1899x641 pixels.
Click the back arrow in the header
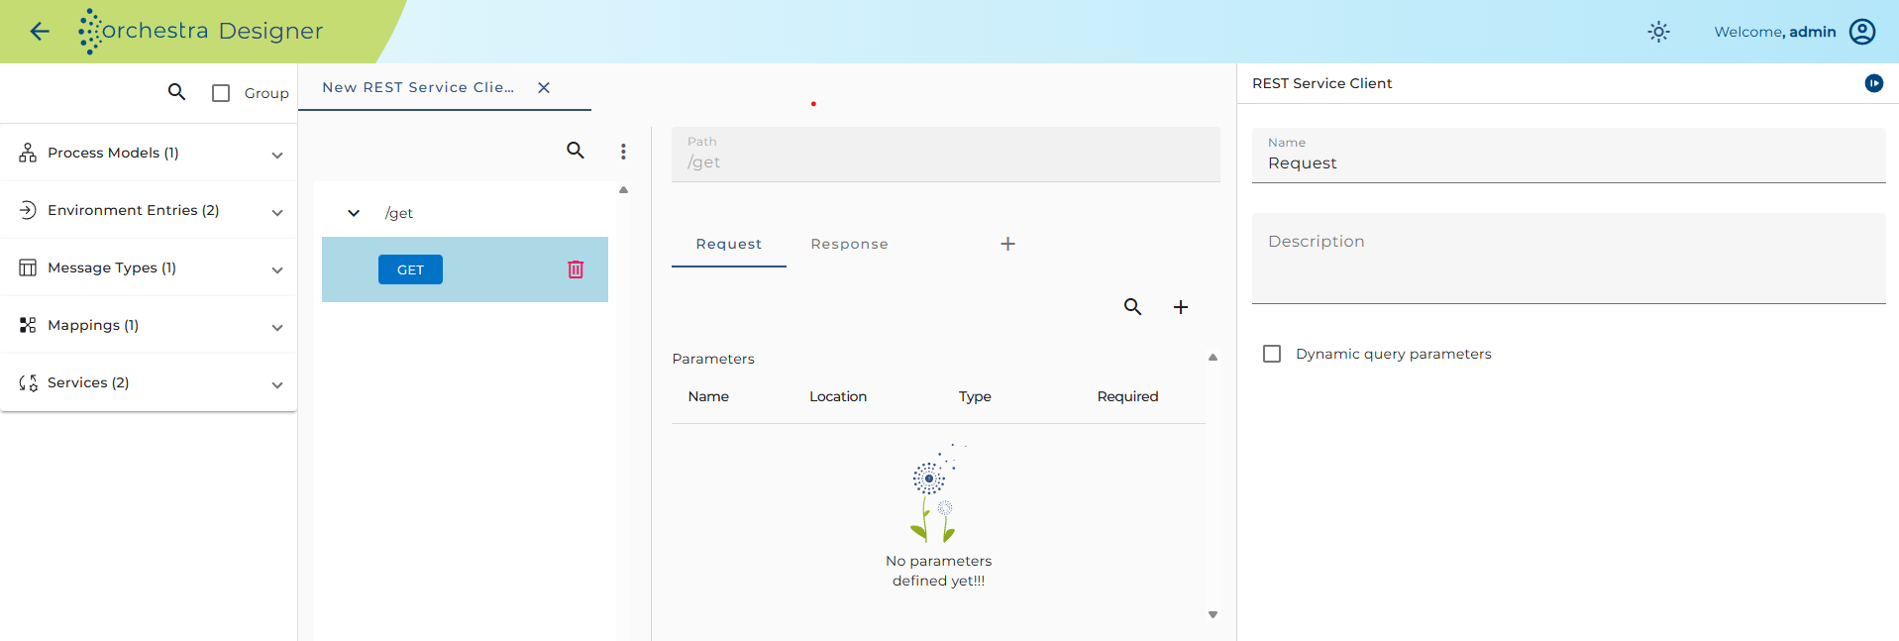coord(40,32)
